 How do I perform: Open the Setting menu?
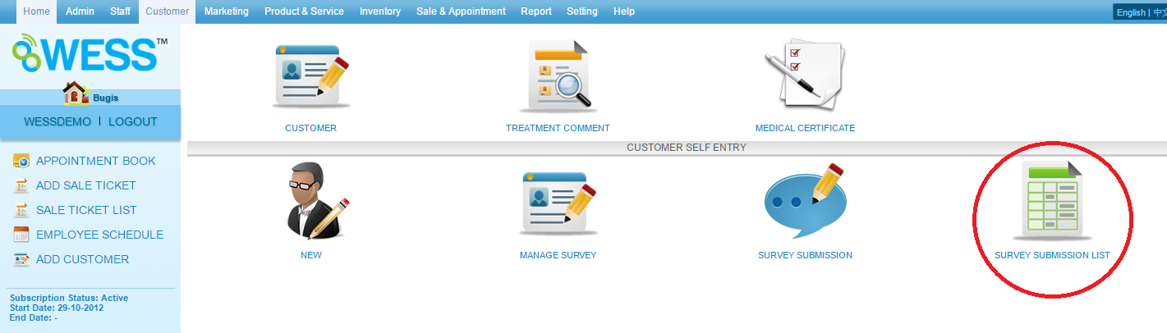(582, 11)
